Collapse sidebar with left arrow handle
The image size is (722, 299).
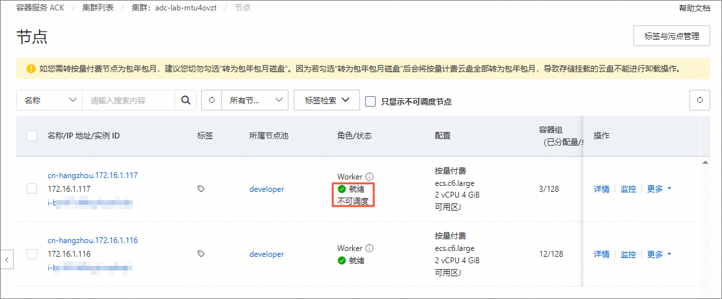7,259
